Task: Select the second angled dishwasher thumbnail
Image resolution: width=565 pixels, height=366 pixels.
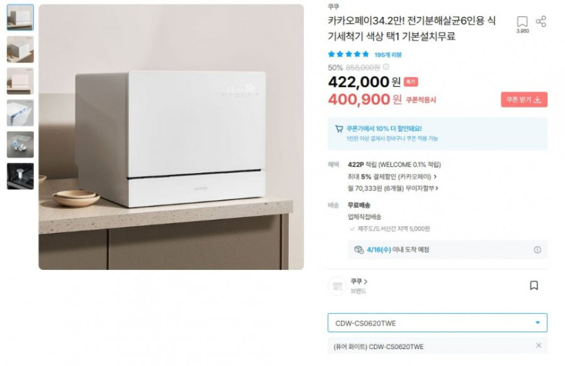Action: 20,49
